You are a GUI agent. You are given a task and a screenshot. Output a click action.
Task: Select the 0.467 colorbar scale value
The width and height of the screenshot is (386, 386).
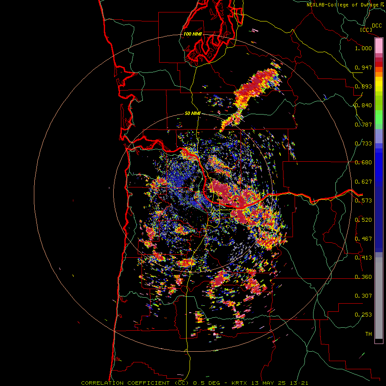363,239
